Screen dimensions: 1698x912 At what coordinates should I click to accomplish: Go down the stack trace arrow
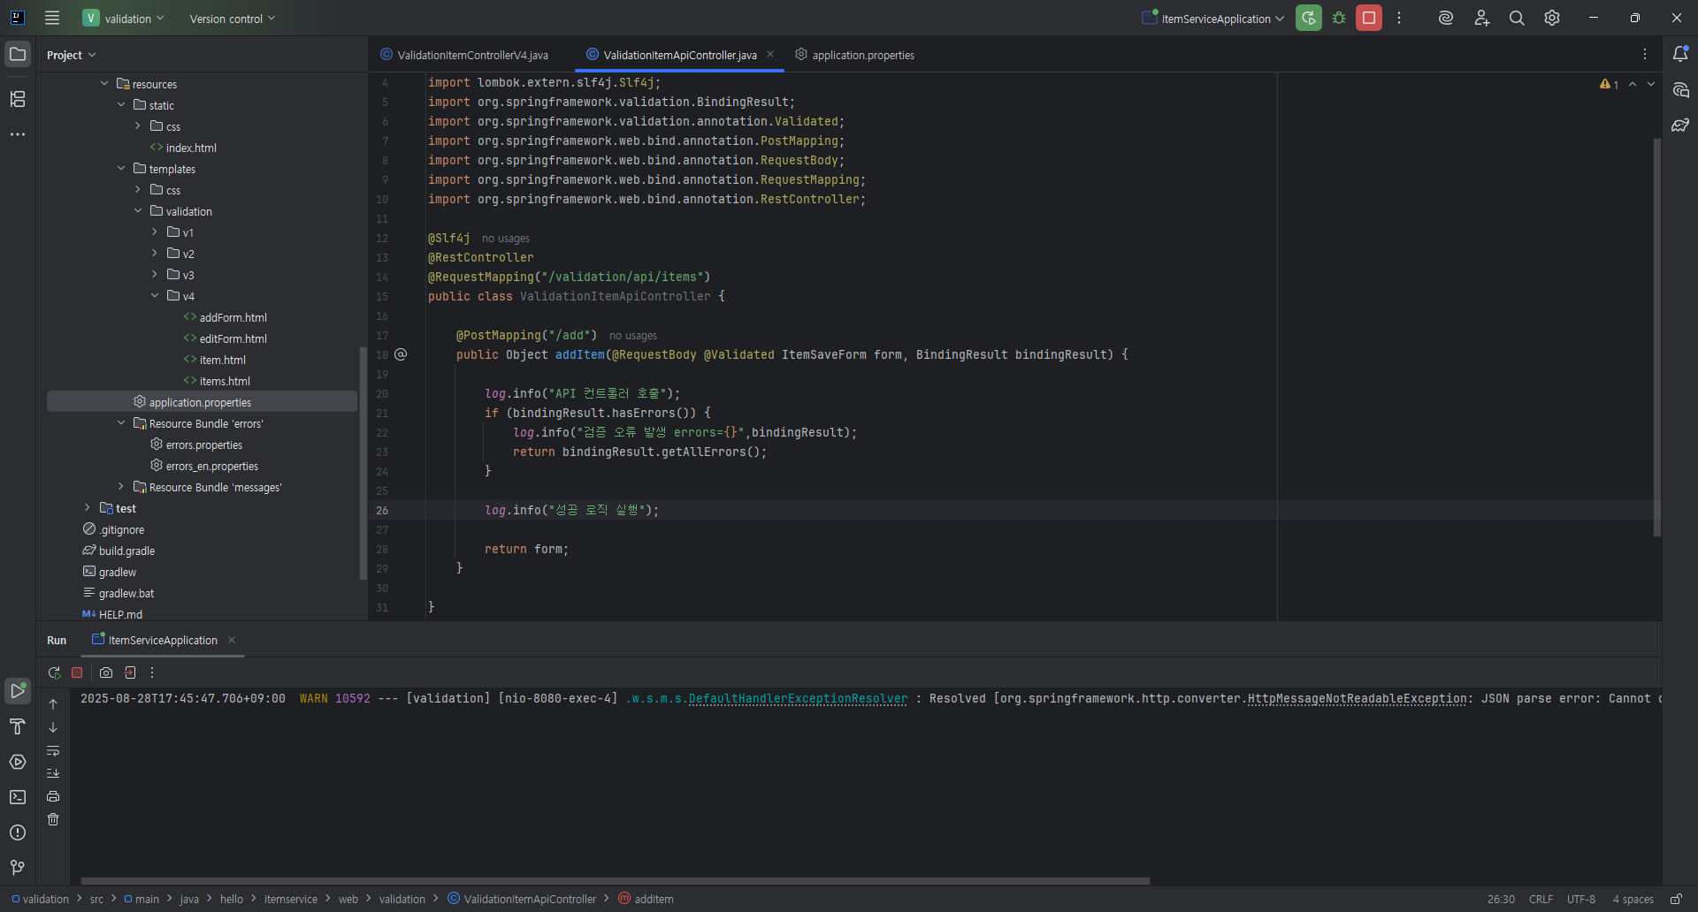pyautogui.click(x=53, y=727)
